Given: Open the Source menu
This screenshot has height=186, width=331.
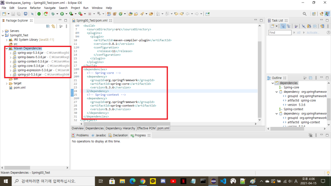Looking at the screenshot, I should tap(22, 8).
